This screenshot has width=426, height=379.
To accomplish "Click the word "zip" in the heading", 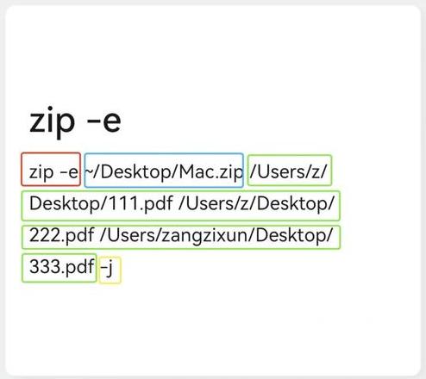I will point(52,121).
